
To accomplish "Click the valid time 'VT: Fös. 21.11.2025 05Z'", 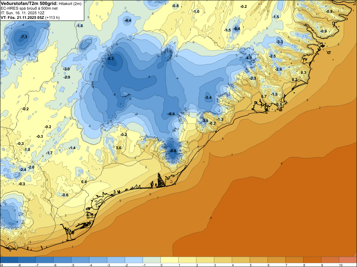I will [23, 17].
